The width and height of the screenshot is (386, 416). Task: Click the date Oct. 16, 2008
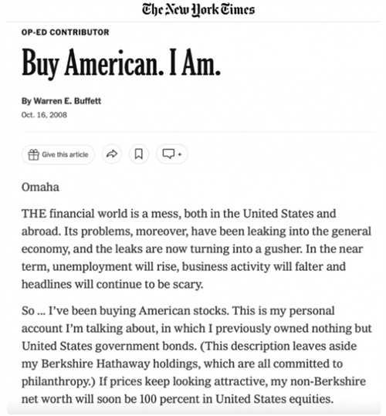[x=44, y=115]
